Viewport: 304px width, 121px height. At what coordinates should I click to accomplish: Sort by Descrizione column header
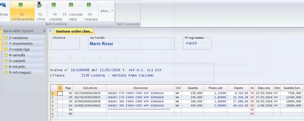[140, 88]
